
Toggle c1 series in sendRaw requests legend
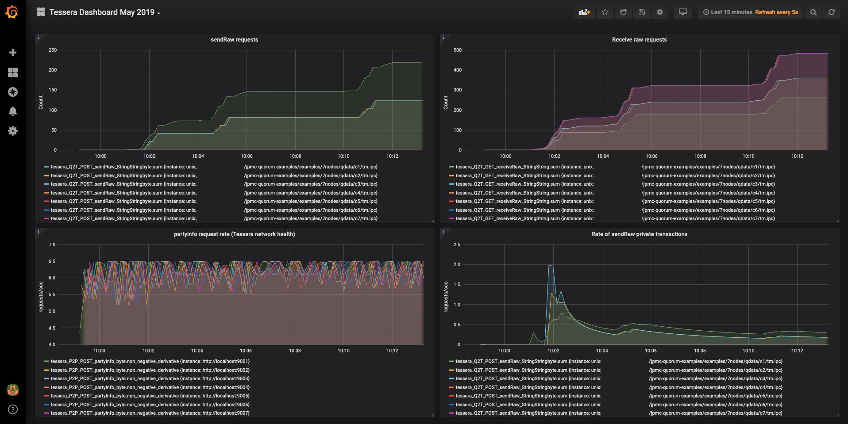point(214,167)
